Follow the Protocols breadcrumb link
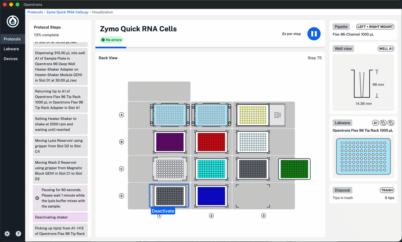 coord(35,12)
